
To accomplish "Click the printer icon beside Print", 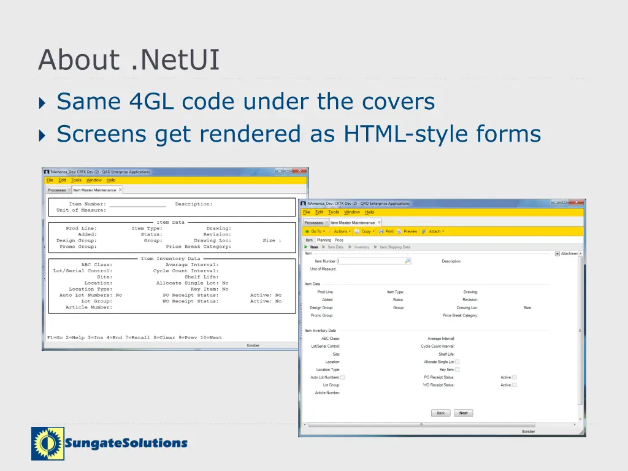I will (381, 231).
